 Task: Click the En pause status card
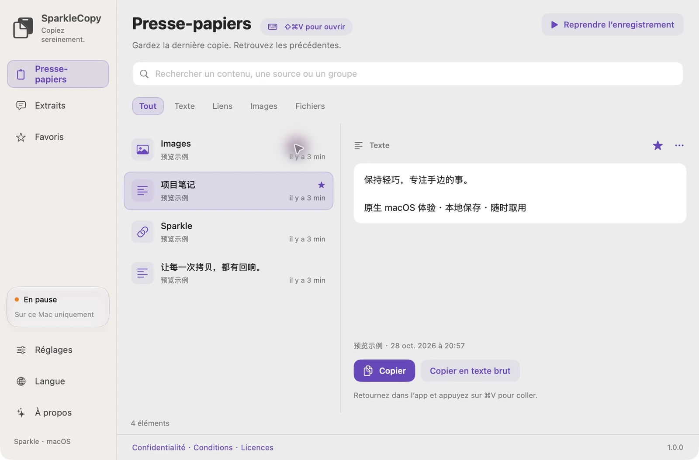pyautogui.click(x=58, y=307)
